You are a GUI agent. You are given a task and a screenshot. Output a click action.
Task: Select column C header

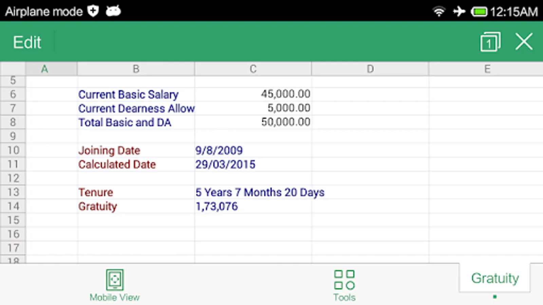point(253,69)
